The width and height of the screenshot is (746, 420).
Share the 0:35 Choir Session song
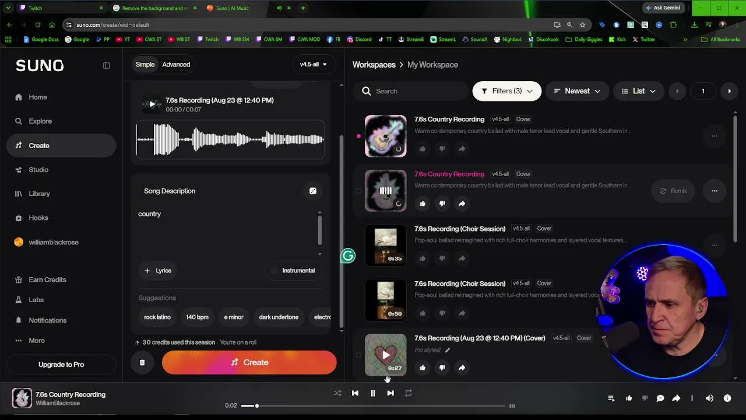tap(462, 258)
